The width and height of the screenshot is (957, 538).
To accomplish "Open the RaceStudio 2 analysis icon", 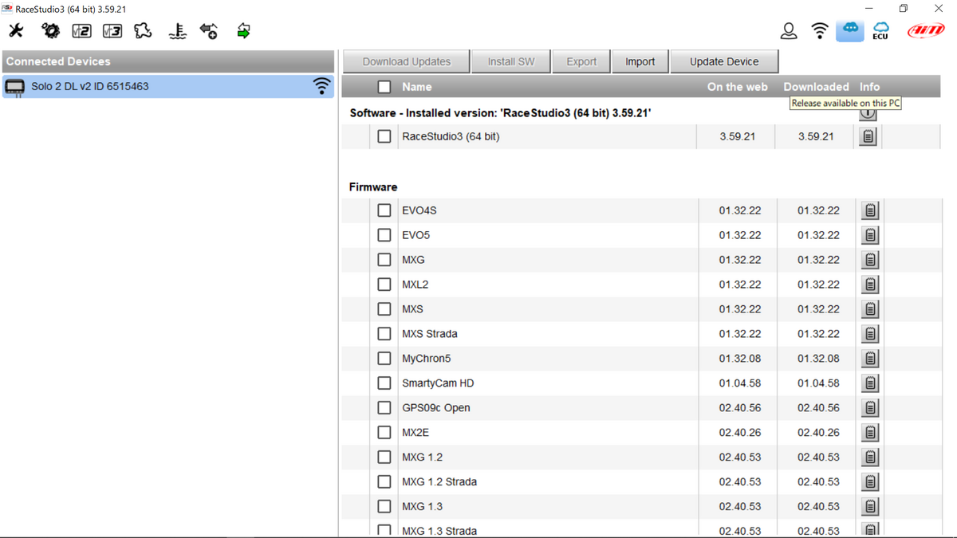I will point(81,30).
